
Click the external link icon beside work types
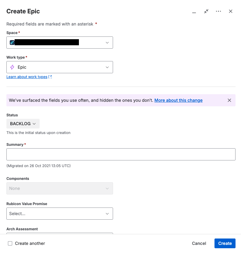click(50, 77)
